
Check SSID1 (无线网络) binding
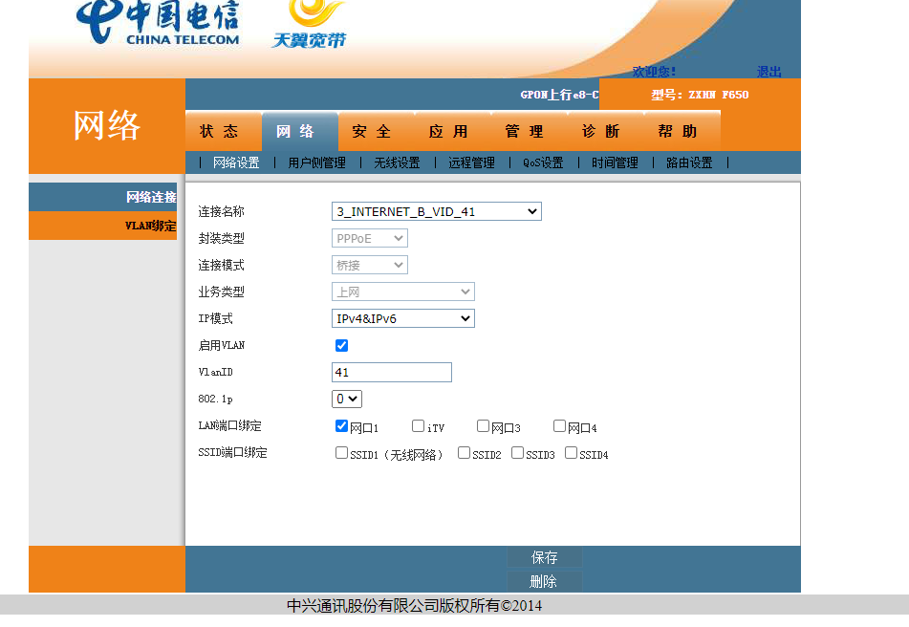pos(341,453)
